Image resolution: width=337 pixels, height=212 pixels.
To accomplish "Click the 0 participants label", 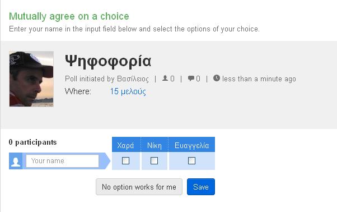I will pos(32,142).
